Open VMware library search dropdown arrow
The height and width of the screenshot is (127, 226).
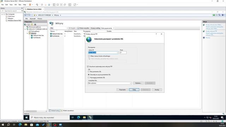[22, 11]
